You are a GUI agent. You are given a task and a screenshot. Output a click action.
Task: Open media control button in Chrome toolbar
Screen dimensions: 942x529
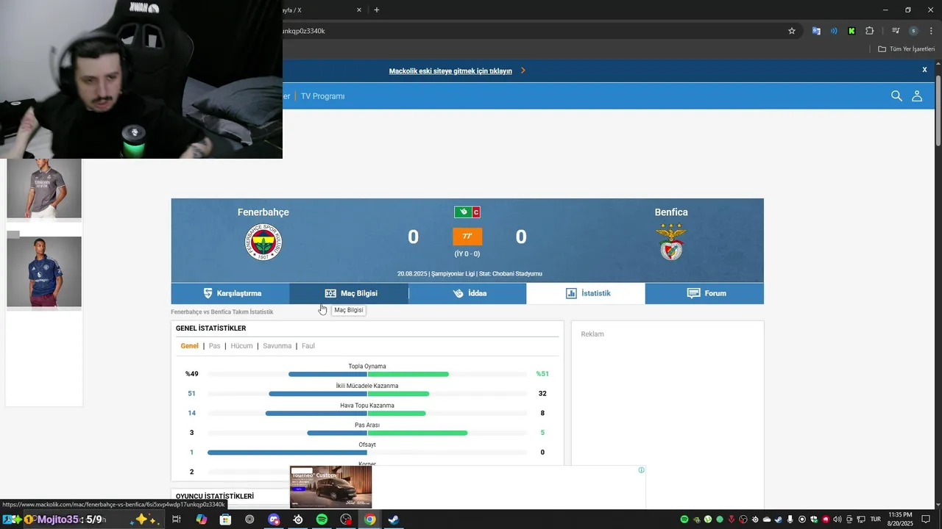tap(896, 31)
